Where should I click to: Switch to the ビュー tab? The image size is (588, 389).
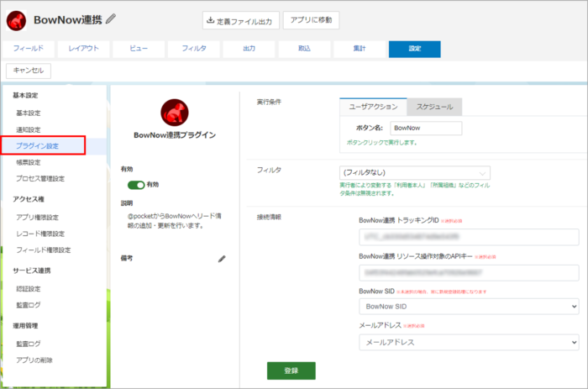139,49
